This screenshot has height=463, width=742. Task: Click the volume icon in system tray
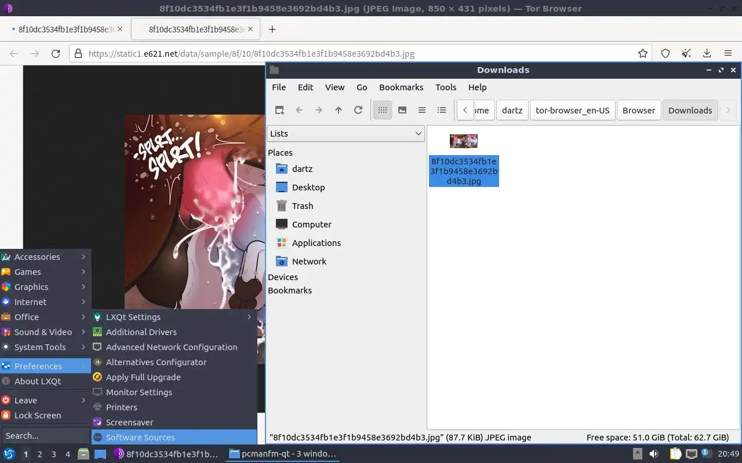tap(654, 454)
